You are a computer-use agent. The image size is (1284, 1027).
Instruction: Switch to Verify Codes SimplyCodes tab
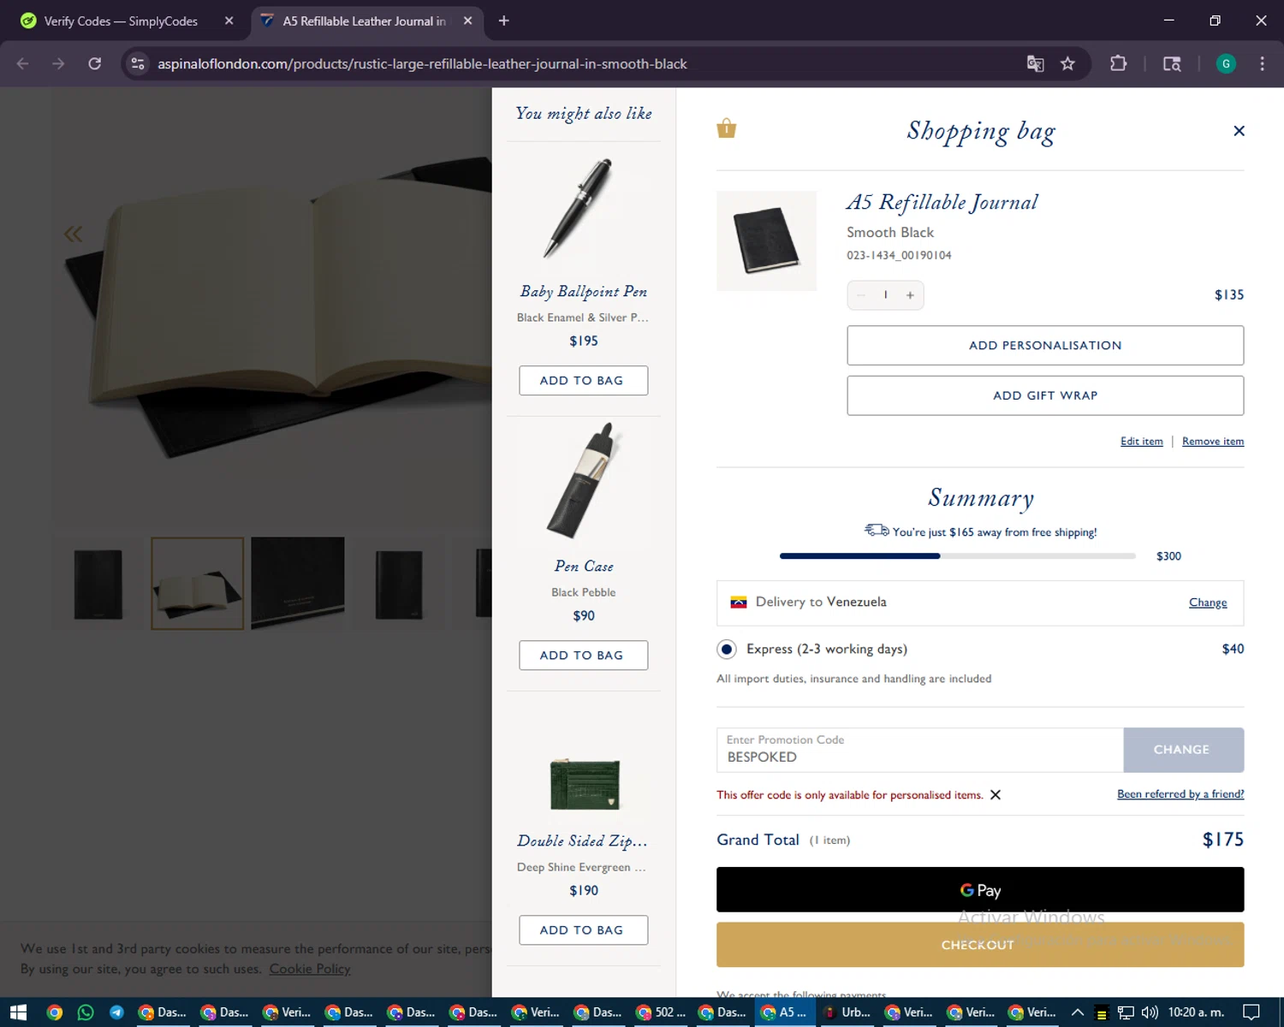pyautogui.click(x=120, y=21)
